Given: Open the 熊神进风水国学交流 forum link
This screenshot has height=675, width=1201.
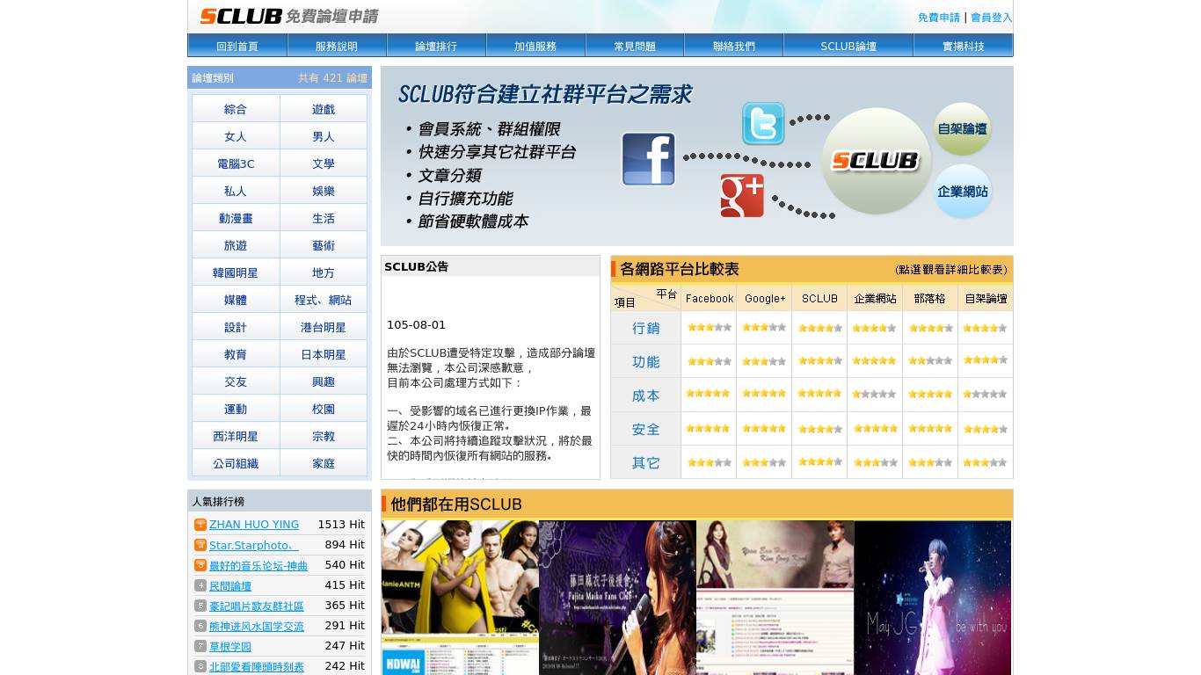Looking at the screenshot, I should tap(257, 626).
